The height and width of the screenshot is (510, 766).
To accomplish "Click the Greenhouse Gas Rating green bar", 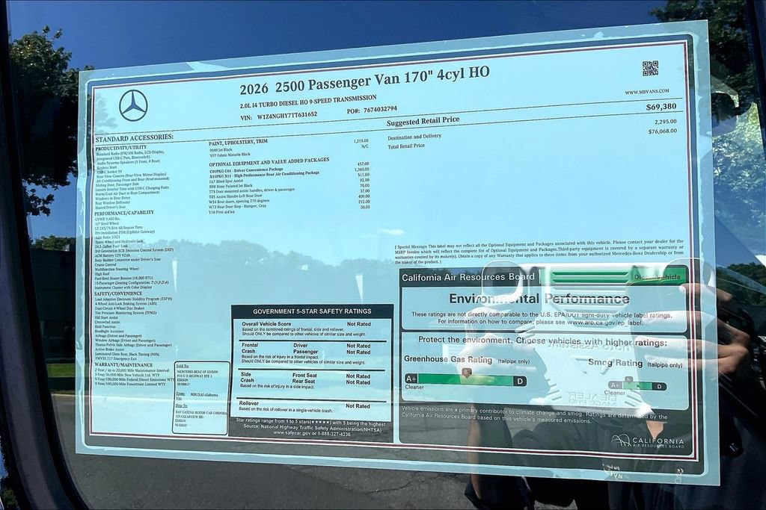I will point(465,380).
